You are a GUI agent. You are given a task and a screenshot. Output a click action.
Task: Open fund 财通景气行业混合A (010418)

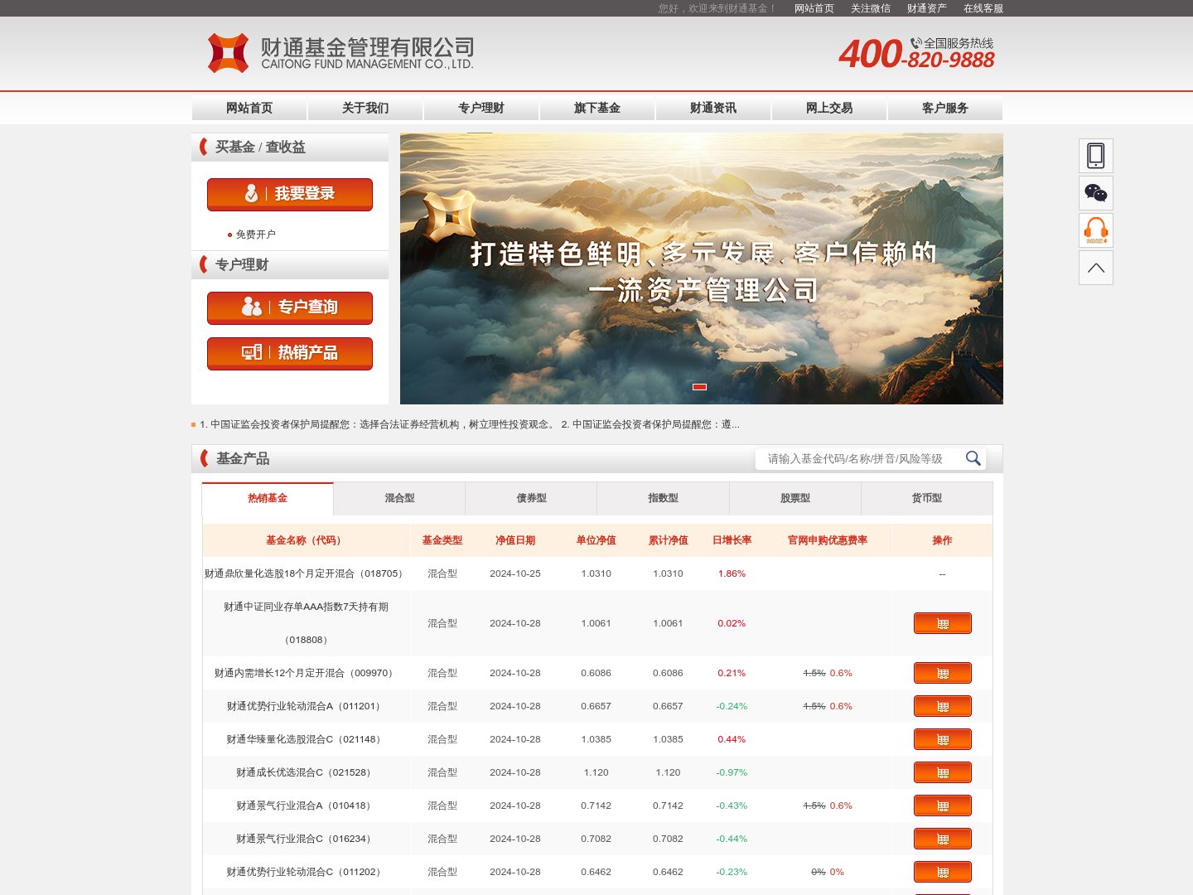(x=306, y=805)
